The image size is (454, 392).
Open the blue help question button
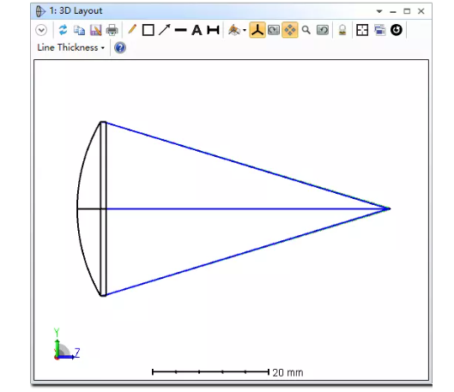(120, 48)
